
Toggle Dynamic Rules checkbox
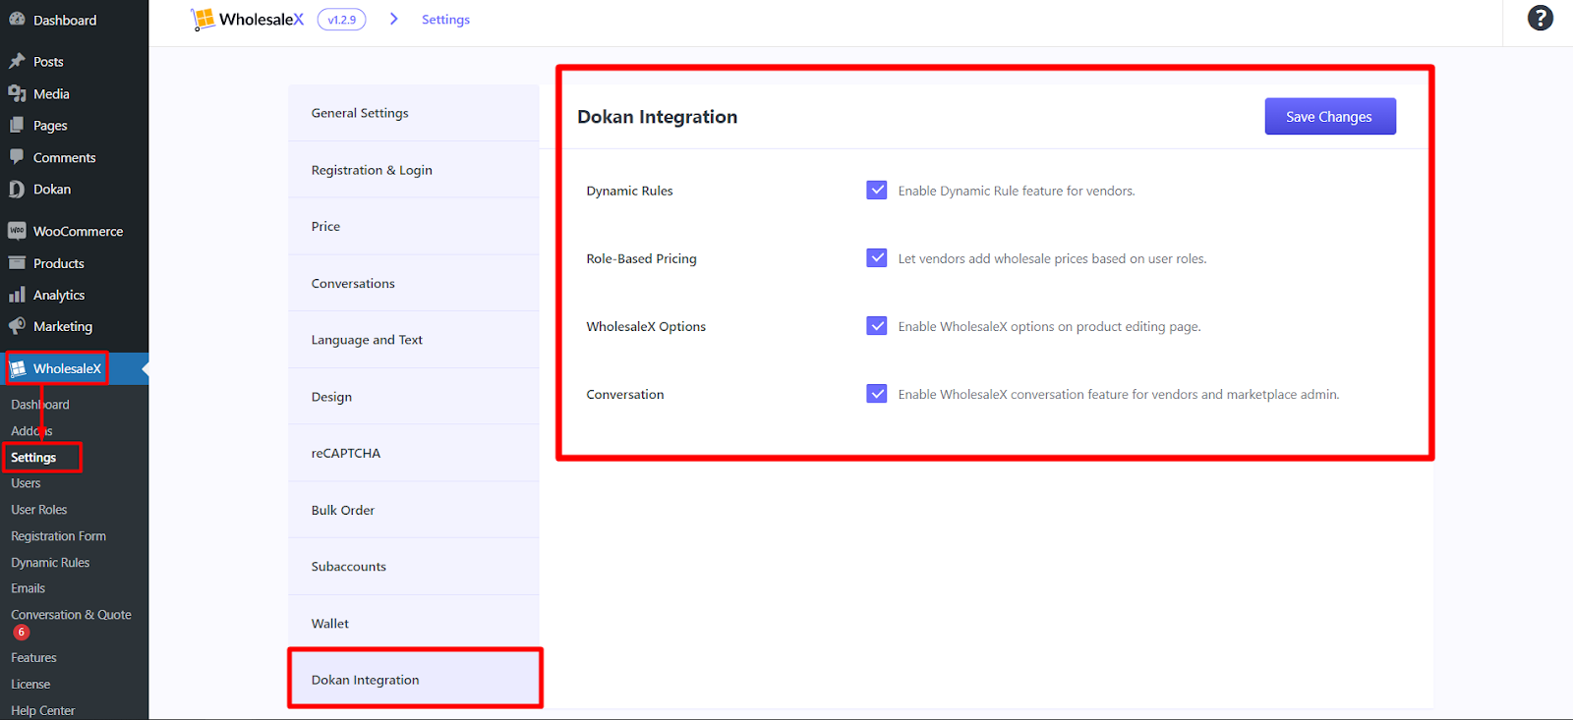[x=877, y=190]
